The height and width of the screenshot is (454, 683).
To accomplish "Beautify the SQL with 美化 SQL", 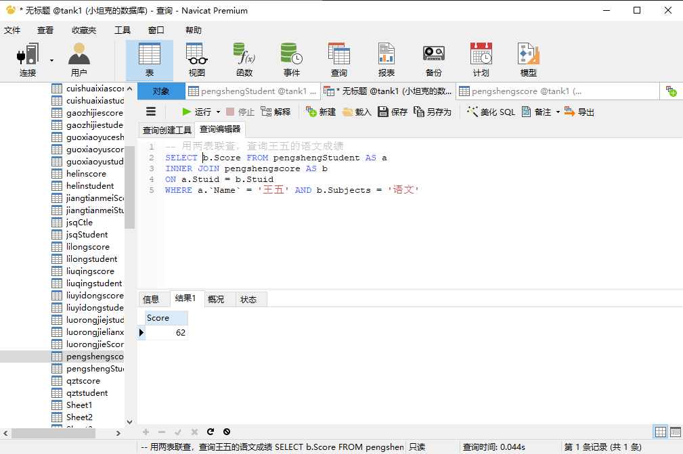I will tap(491, 112).
